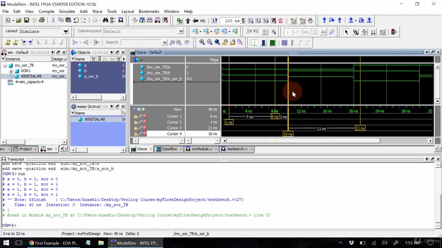Click the Open file folder icon

[19, 20]
